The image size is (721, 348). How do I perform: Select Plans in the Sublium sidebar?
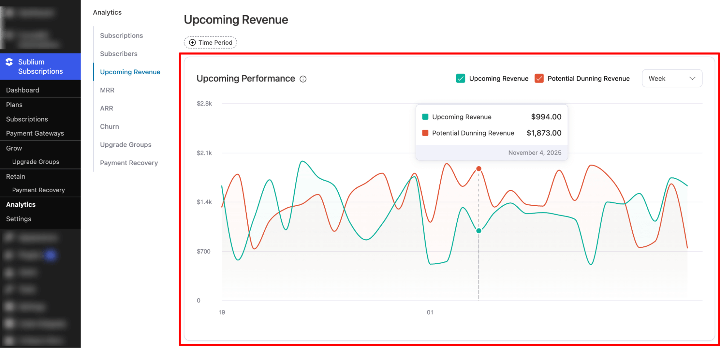tap(14, 105)
